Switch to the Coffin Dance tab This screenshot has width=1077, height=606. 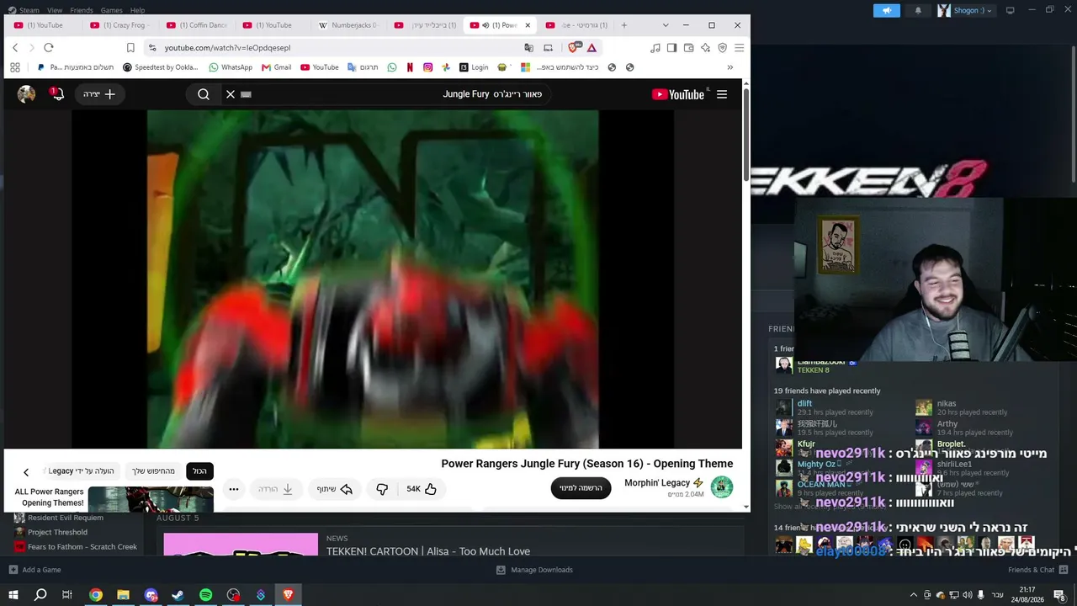(x=195, y=25)
